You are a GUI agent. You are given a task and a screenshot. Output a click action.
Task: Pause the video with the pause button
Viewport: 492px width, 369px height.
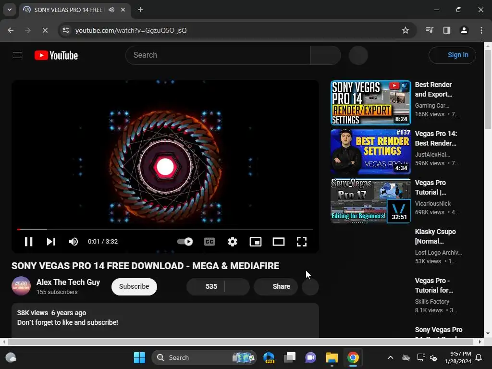click(28, 242)
